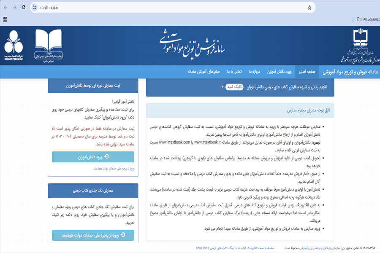Screen dimensions: 380x253
Task: Click the blue button "ورود از پنجره ملی خدمات دولت هوشمند"
Action: [x=93, y=235]
